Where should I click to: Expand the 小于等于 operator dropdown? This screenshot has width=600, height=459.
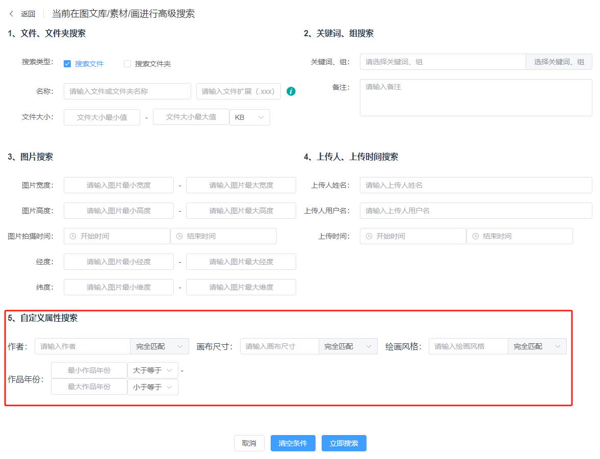tap(152, 387)
